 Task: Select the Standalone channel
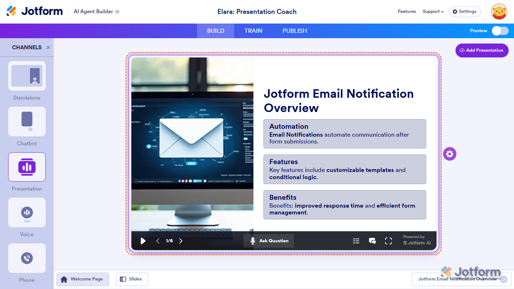coord(27,81)
